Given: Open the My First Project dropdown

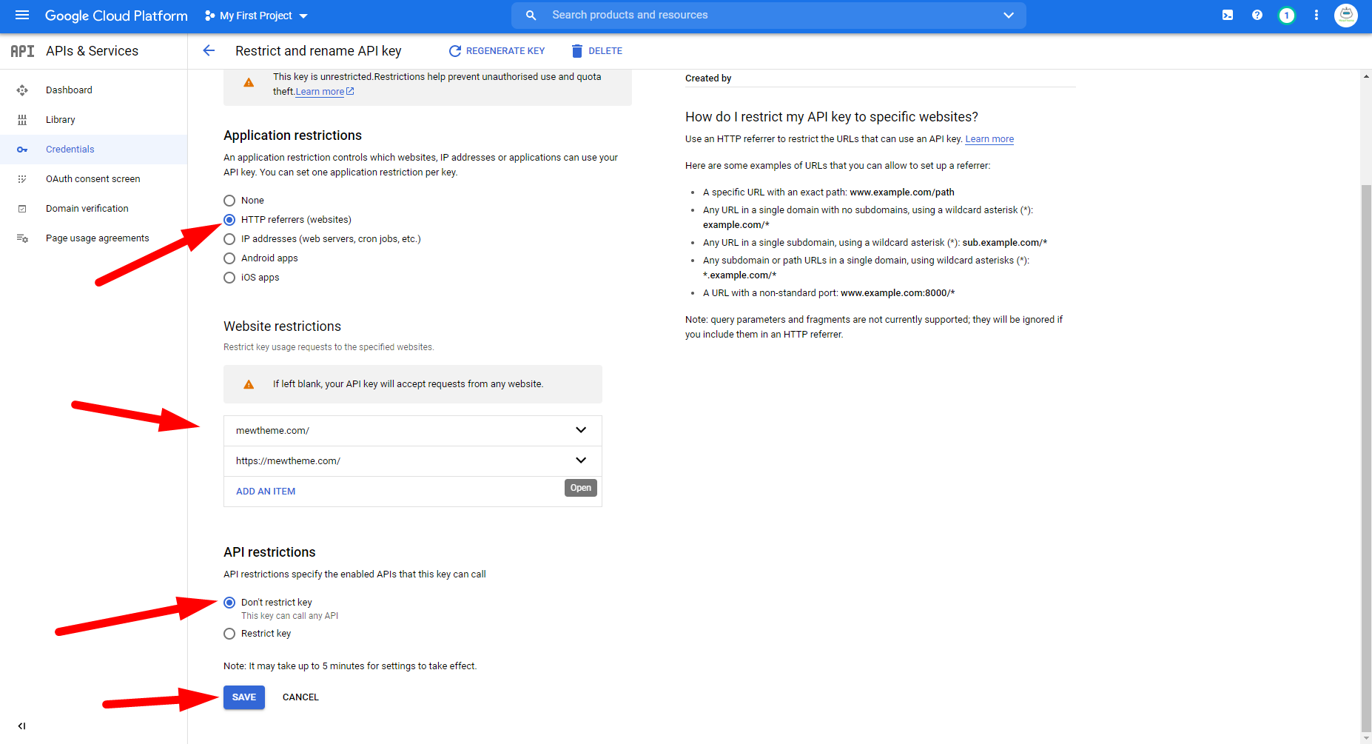Looking at the screenshot, I should pyautogui.click(x=256, y=16).
